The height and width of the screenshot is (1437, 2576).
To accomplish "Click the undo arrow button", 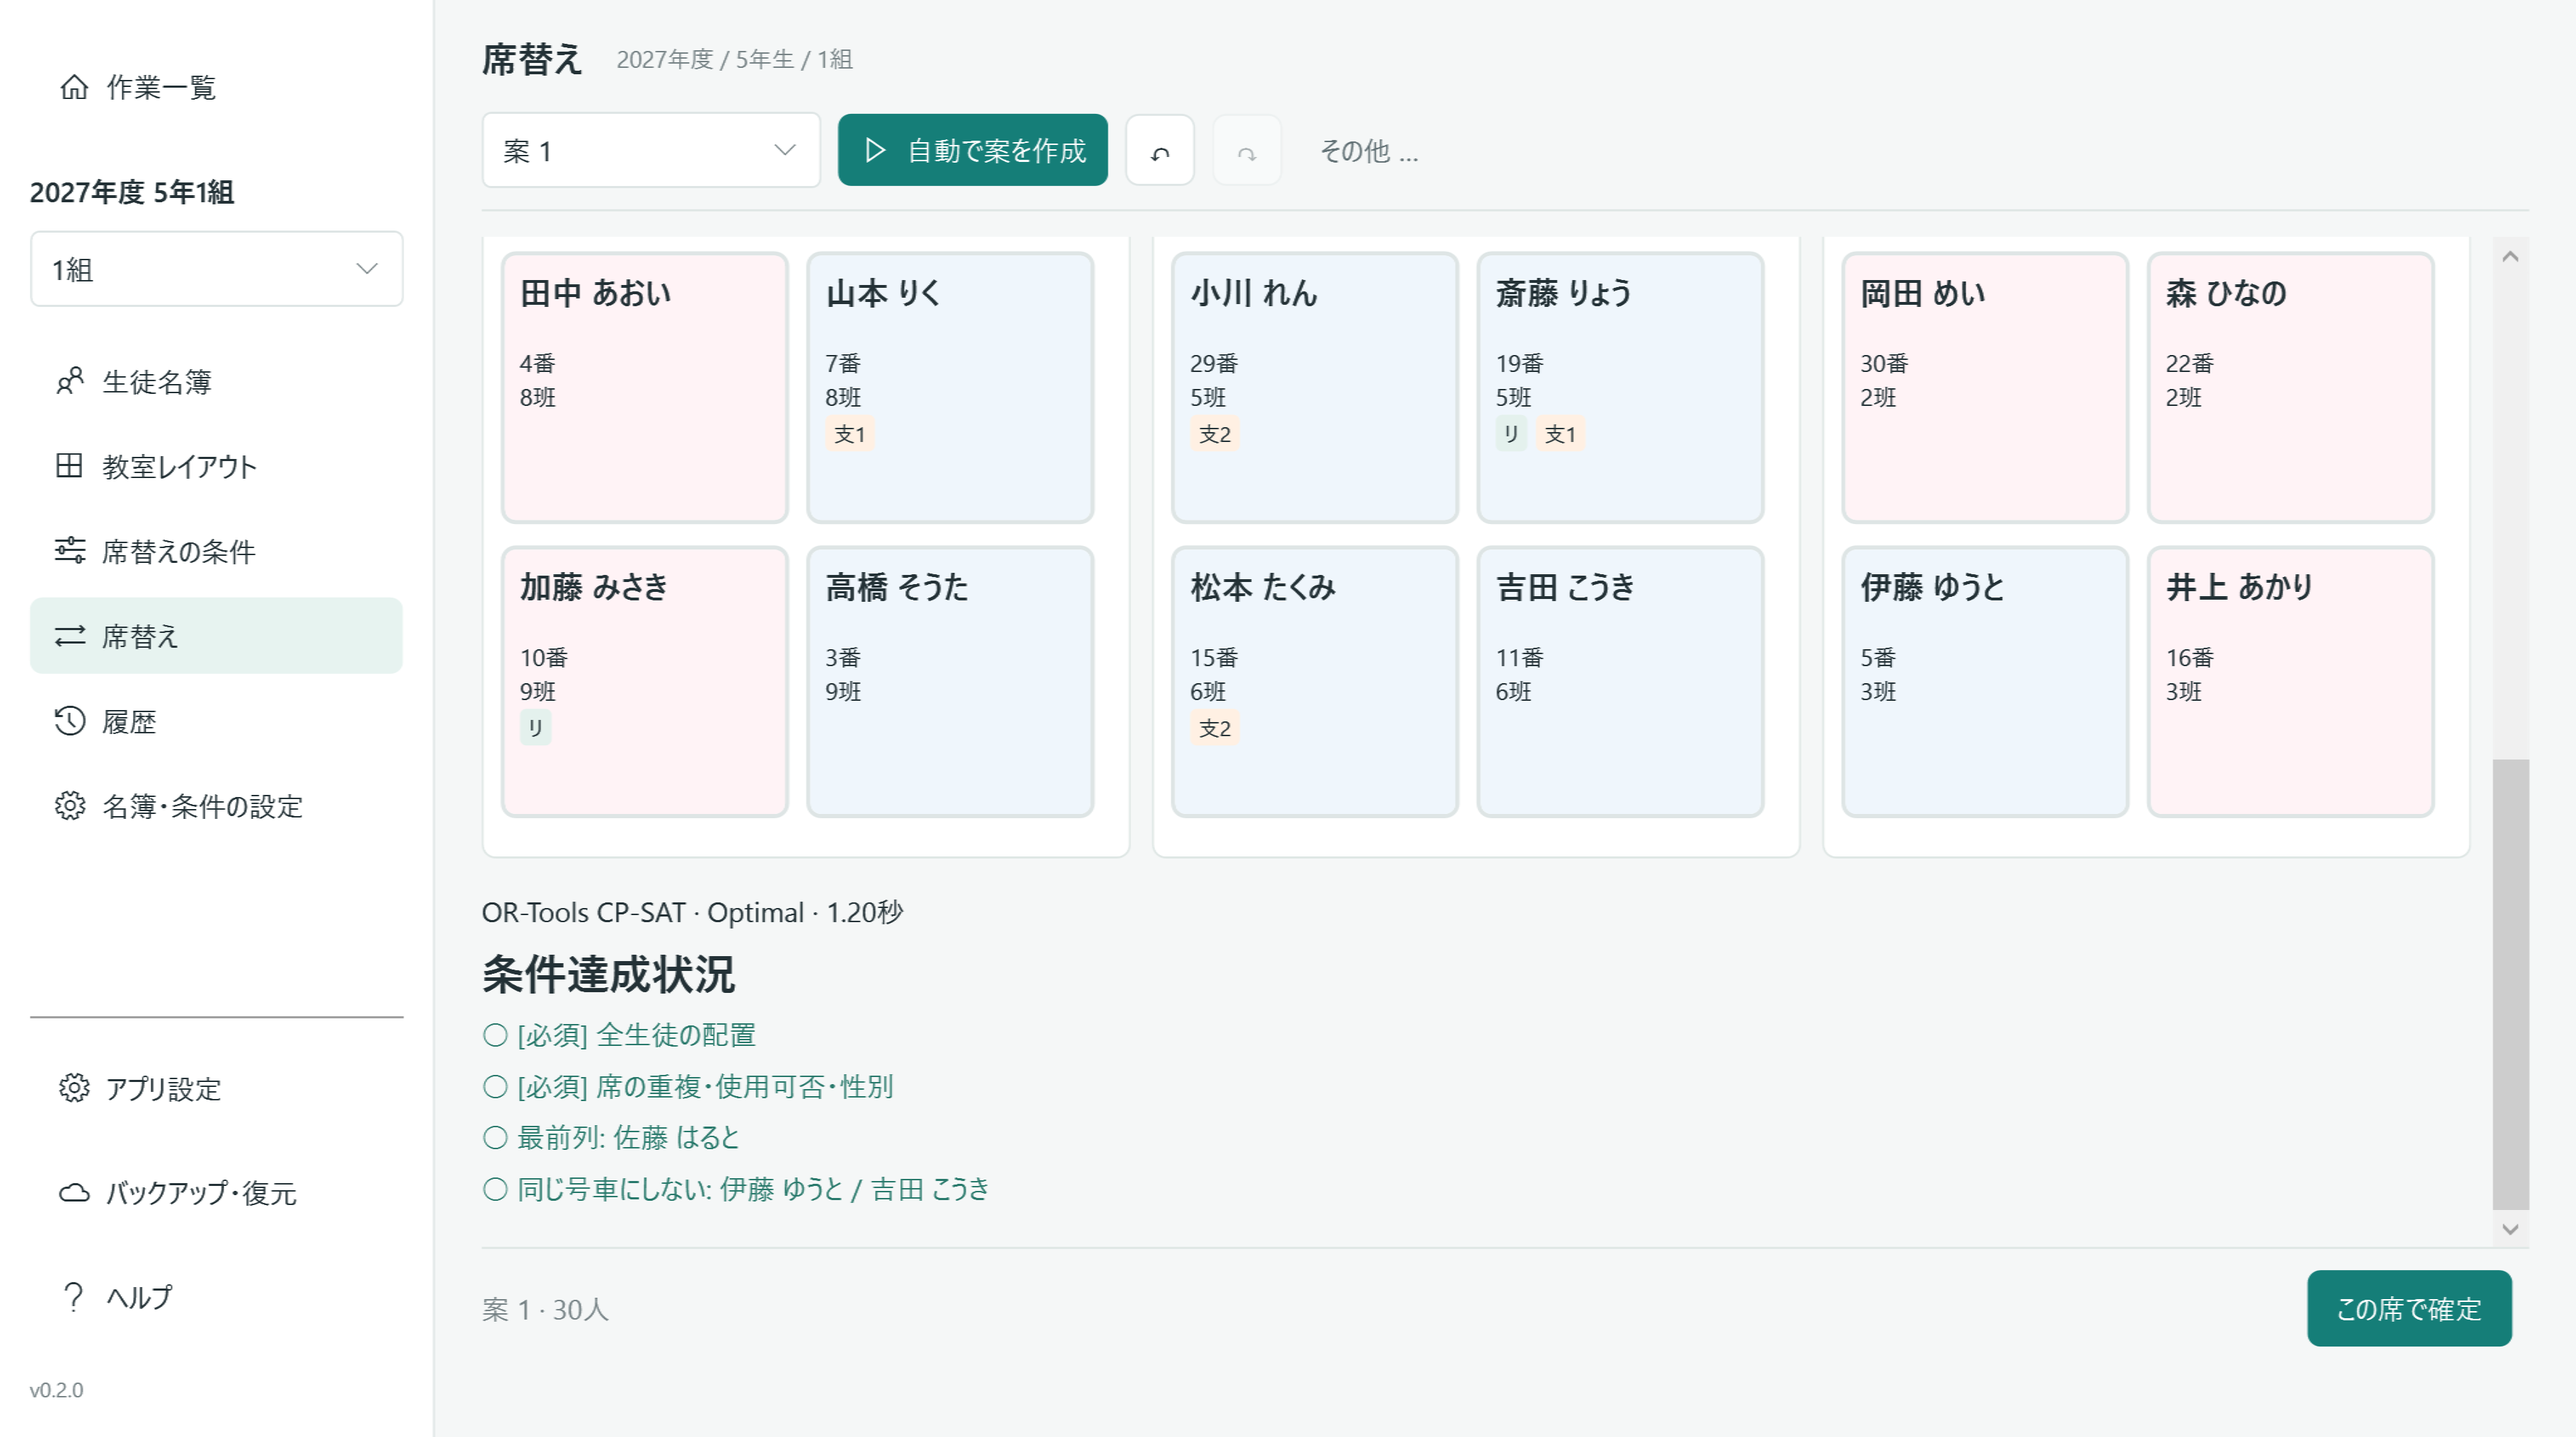I will pyautogui.click(x=1160, y=150).
